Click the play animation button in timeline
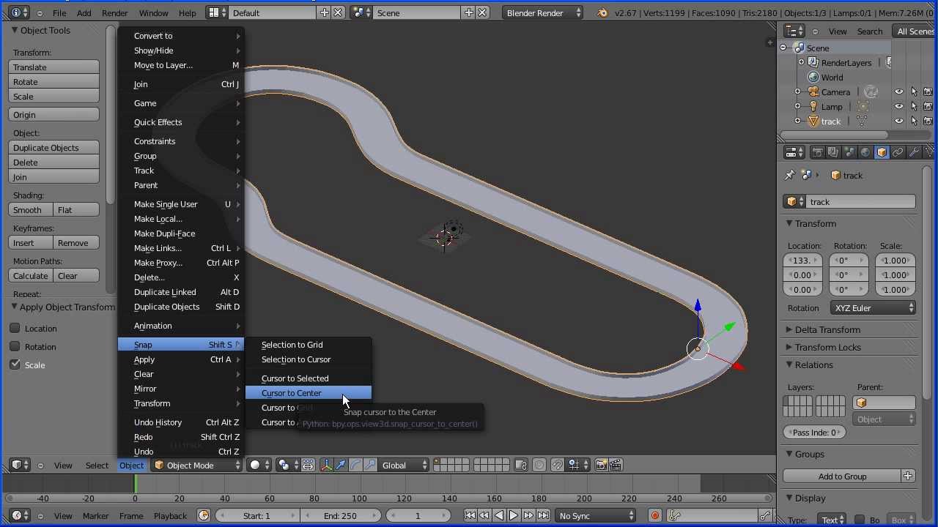Screen dimensions: 938x527 [513, 516]
